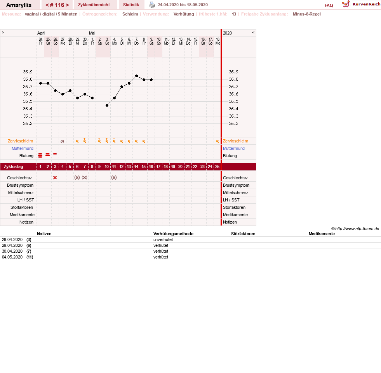
Task: Select the lowest temperature point on 3. So
Action: [107, 106]
